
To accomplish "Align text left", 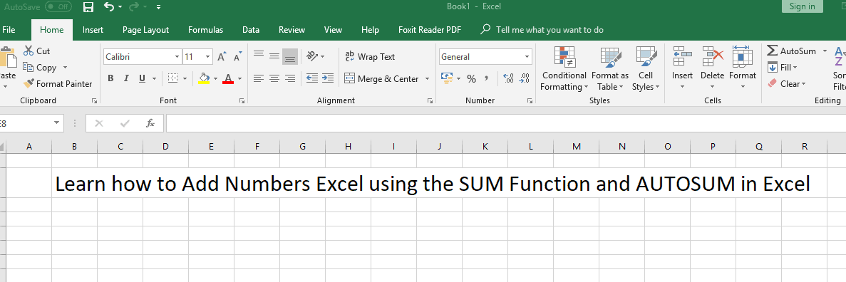I will [x=259, y=79].
